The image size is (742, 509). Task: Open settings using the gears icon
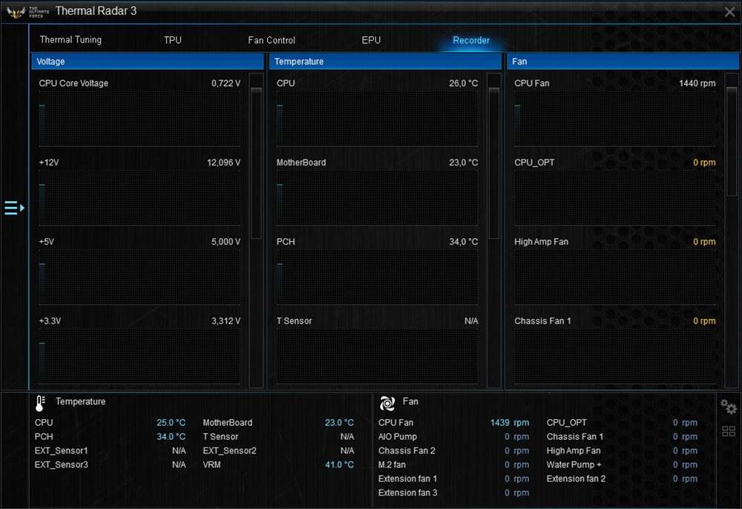click(729, 407)
